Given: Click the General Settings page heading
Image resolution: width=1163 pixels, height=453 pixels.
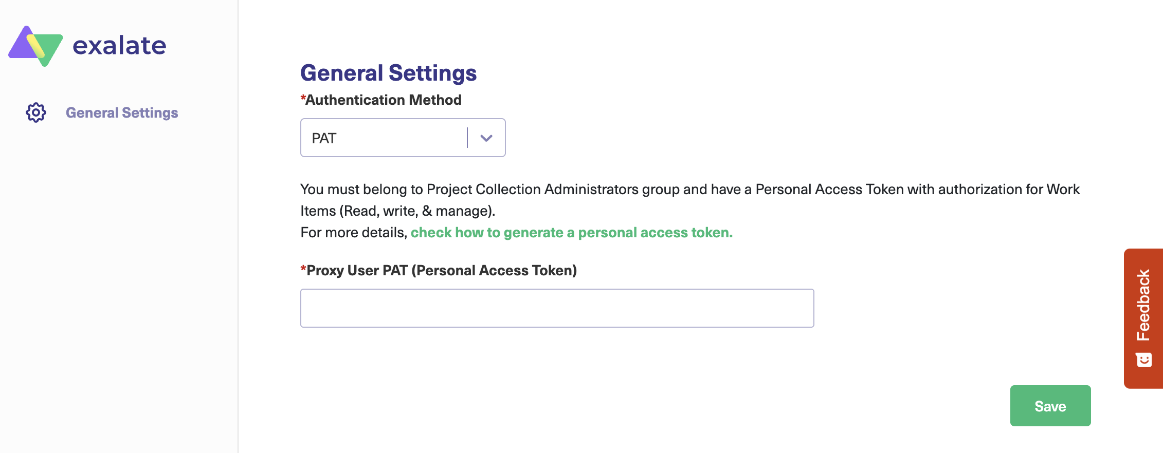Looking at the screenshot, I should [388, 73].
